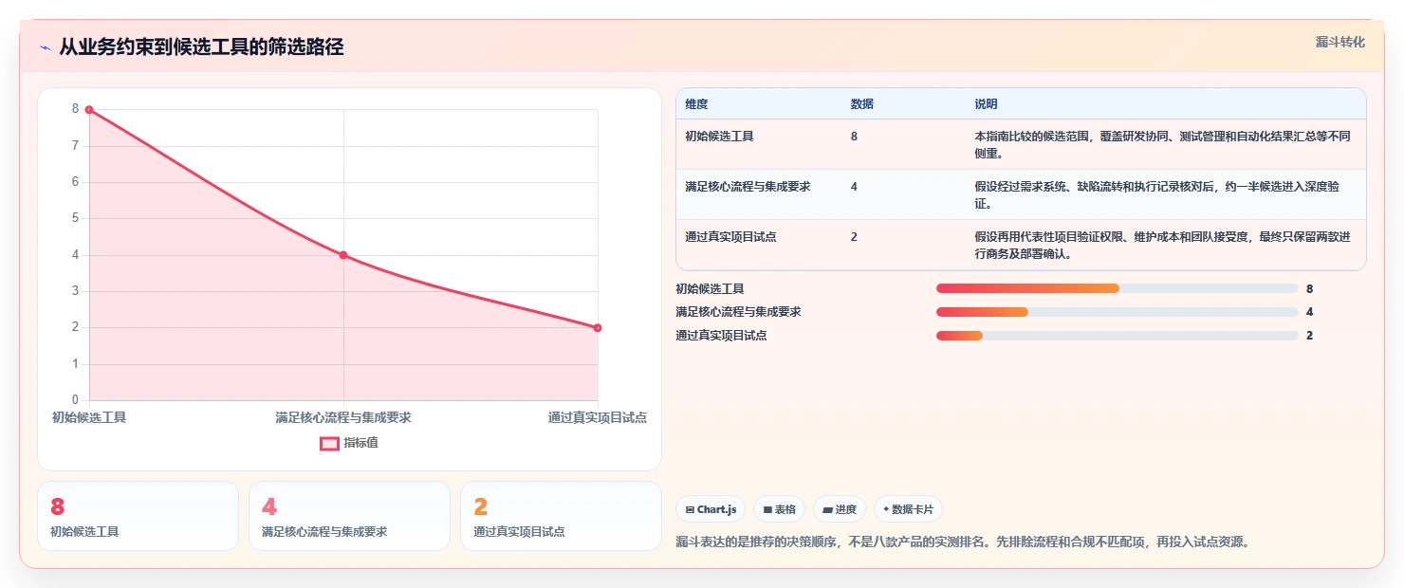Toggle the 指标值 legend swatch
Screen dimensions: 1404x588
click(x=329, y=443)
